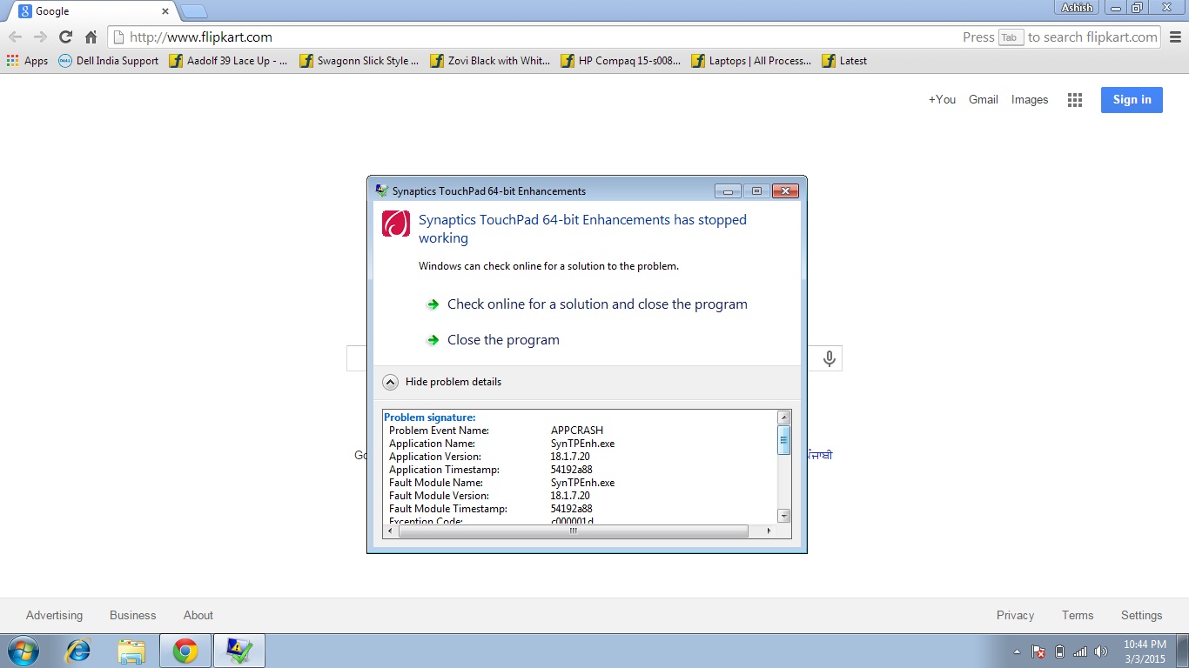
Task: Click the Fault Module Name label
Action: 436,483
